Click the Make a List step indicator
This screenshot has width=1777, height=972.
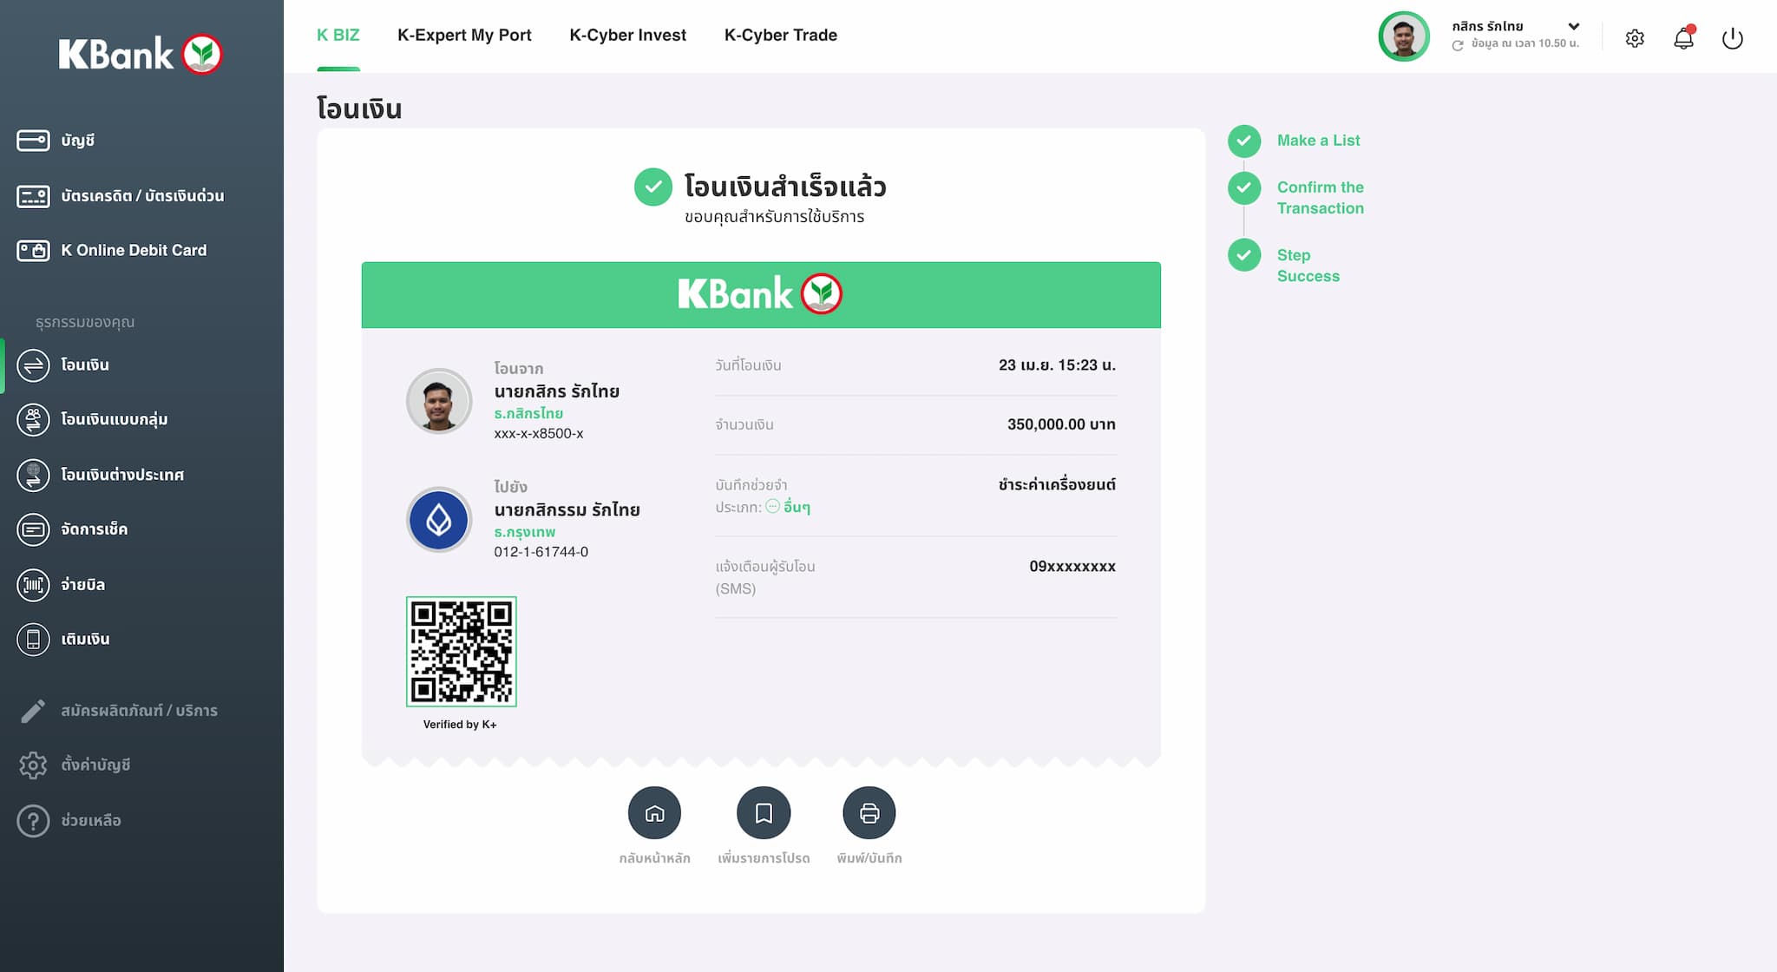[1244, 140]
